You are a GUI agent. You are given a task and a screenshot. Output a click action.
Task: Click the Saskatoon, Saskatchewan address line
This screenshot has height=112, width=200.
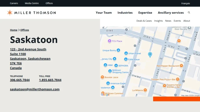click(30, 59)
